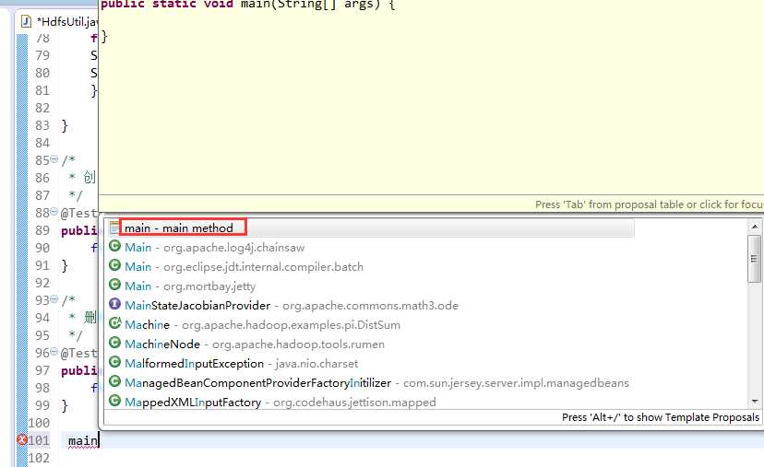Choose Main from org.eclipse.jdt.internal.compiler.batch
The height and width of the screenshot is (467, 764).
click(x=244, y=266)
